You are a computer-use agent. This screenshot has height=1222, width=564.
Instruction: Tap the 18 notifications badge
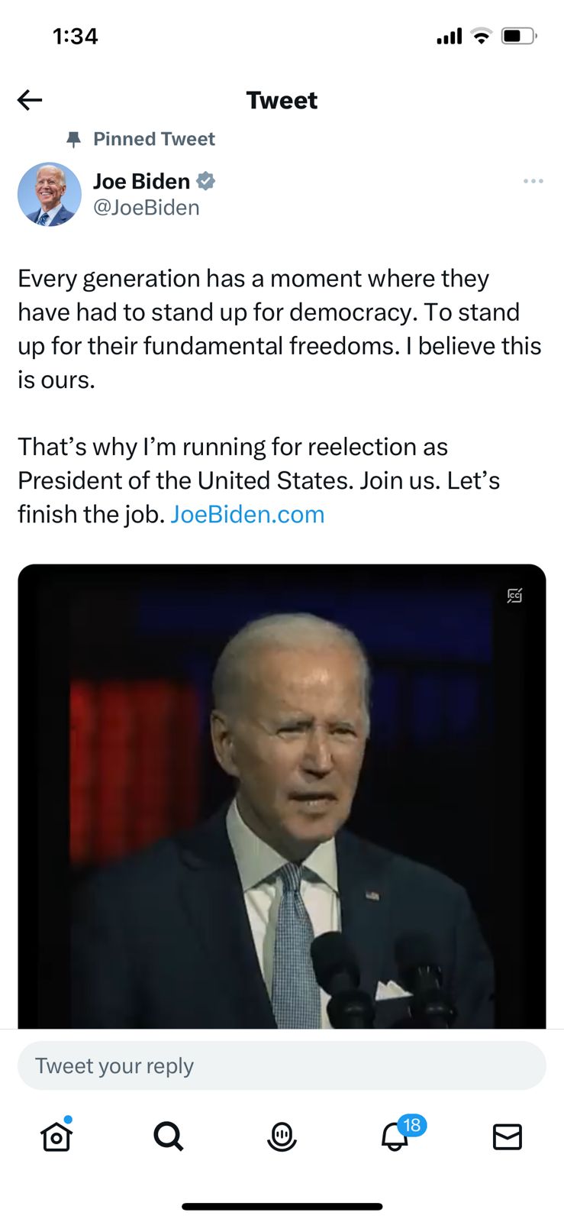[411, 1125]
